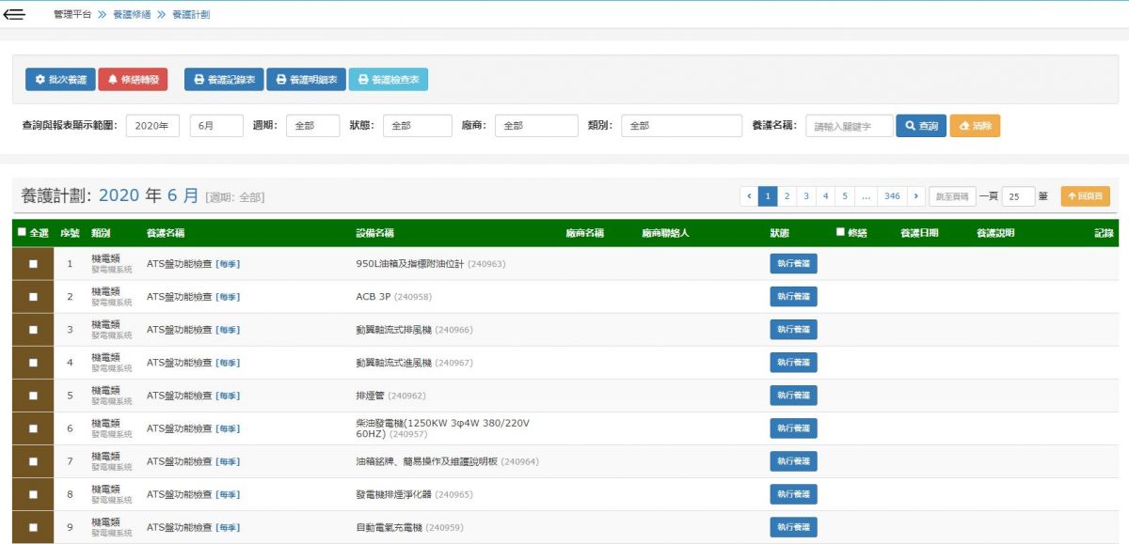Print the 養護記錄表 report
Image resolution: width=1129 pixels, height=544 pixels.
click(x=224, y=80)
